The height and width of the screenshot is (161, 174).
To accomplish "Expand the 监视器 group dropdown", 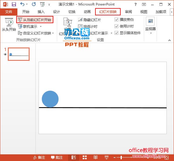I will tap(151, 33).
